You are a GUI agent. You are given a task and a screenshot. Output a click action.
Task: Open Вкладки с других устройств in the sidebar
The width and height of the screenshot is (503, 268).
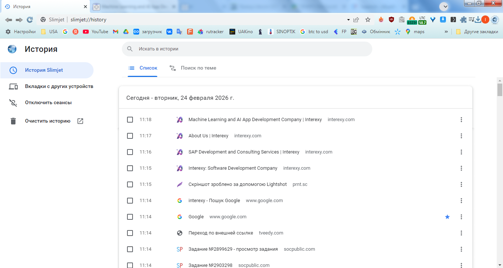[59, 87]
